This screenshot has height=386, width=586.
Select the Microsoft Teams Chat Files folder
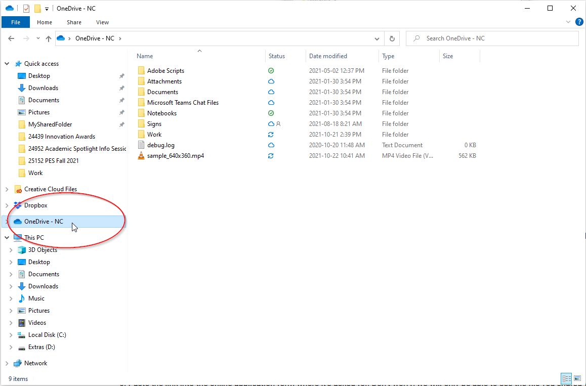click(183, 103)
